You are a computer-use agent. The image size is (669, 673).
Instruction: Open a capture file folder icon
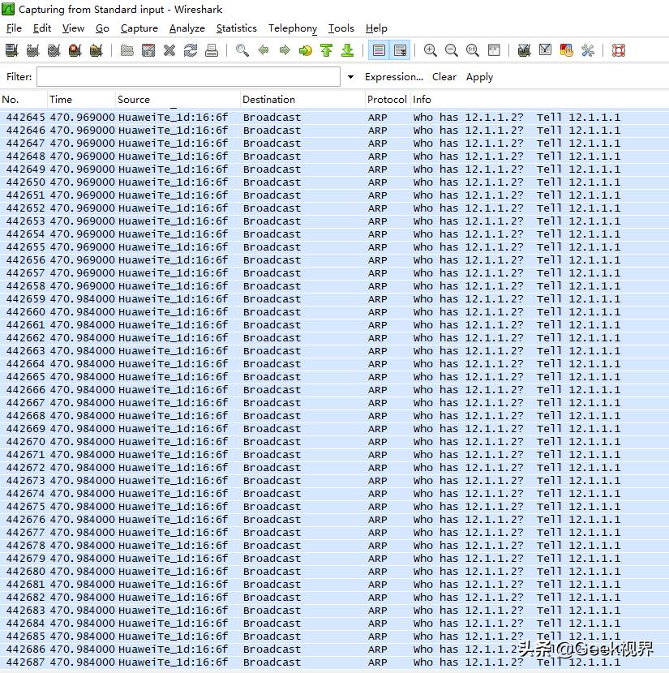127,50
